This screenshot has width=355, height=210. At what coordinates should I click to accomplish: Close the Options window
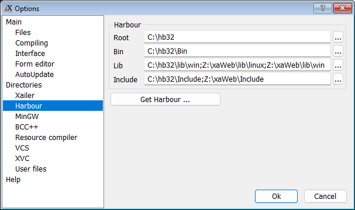pyautogui.click(x=342, y=8)
